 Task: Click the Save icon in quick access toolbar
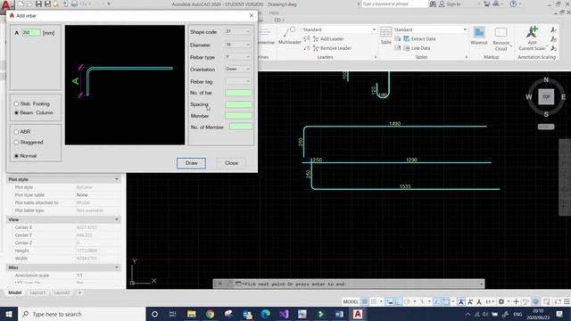point(38,4)
